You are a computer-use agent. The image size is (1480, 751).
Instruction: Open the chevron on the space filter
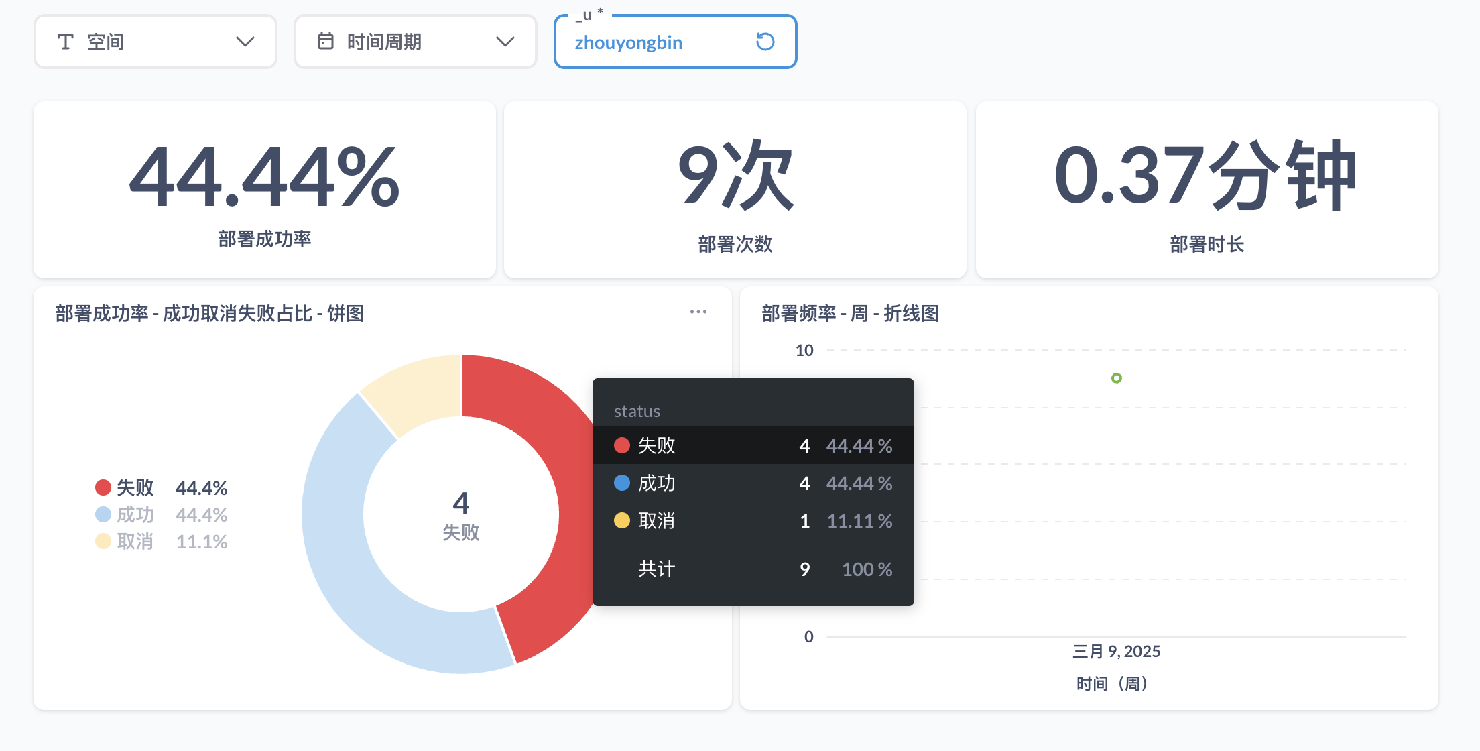click(245, 42)
